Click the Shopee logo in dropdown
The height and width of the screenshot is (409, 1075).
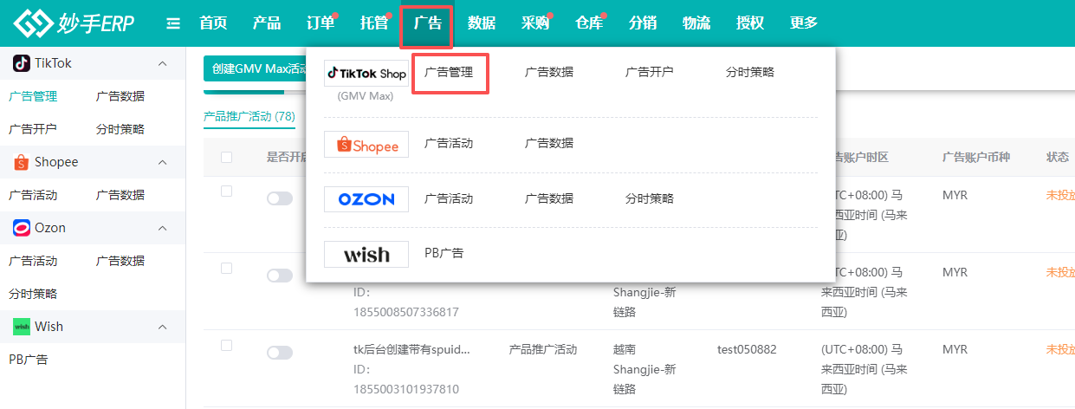[x=366, y=145]
